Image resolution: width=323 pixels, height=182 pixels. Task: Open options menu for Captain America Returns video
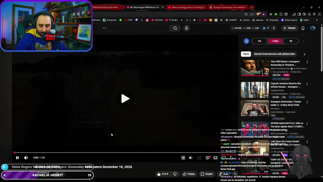pyautogui.click(x=307, y=84)
